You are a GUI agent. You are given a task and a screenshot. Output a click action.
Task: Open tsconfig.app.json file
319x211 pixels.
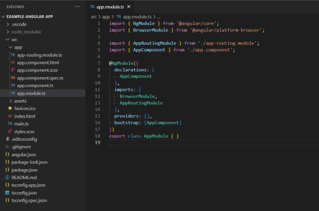pyautogui.click(x=28, y=185)
